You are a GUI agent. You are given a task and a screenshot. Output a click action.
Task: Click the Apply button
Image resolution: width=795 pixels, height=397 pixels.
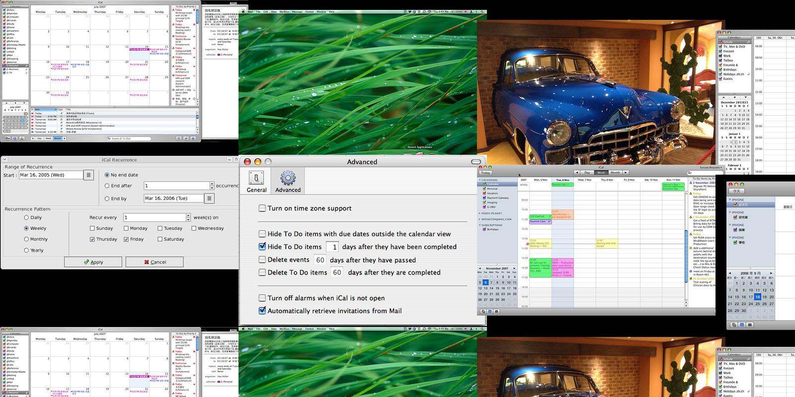pyautogui.click(x=93, y=262)
